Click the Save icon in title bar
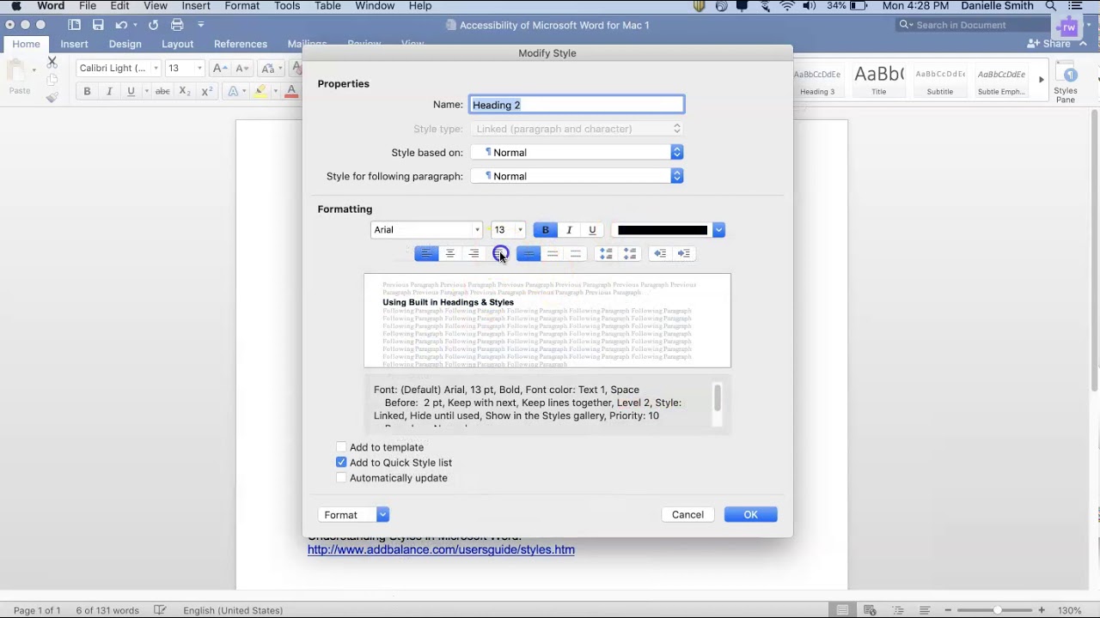 tap(98, 25)
